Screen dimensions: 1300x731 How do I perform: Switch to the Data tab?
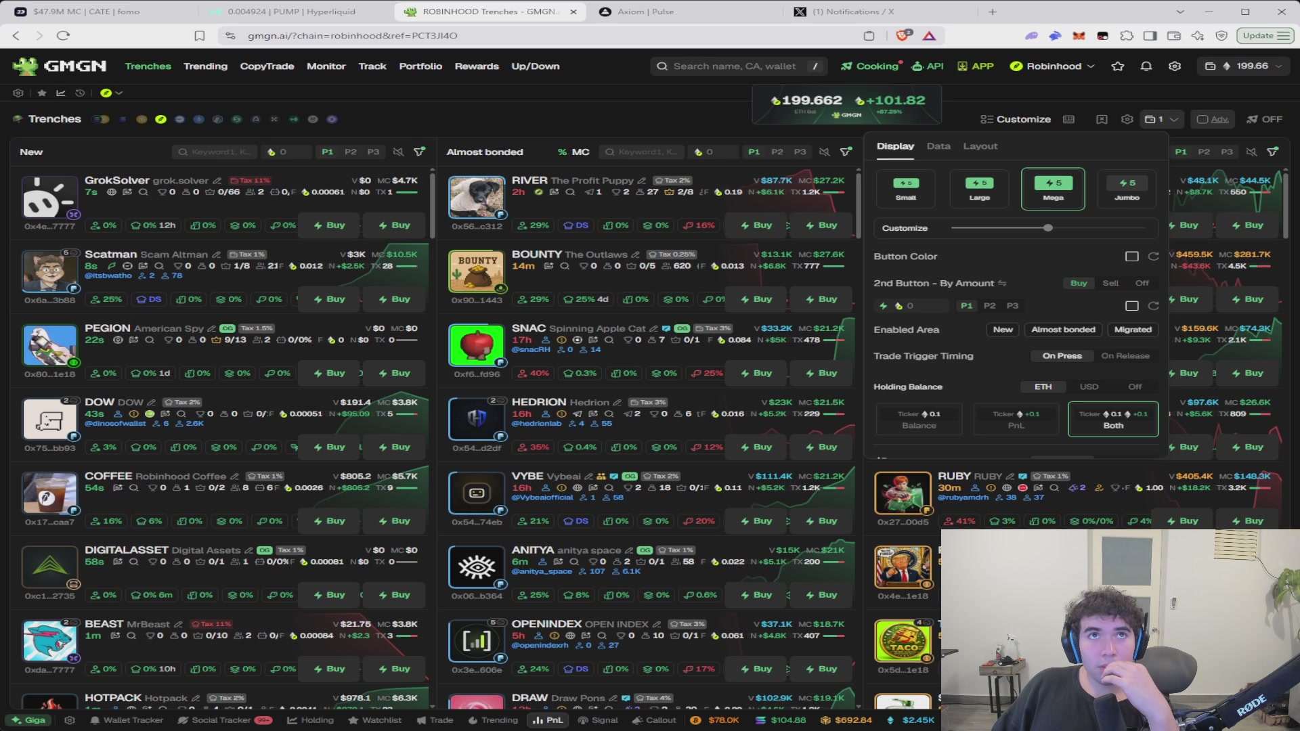click(938, 146)
